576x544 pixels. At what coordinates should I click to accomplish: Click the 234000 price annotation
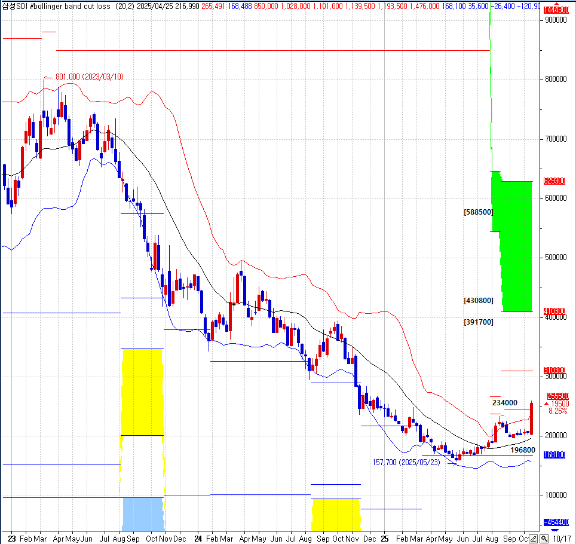pyautogui.click(x=505, y=403)
